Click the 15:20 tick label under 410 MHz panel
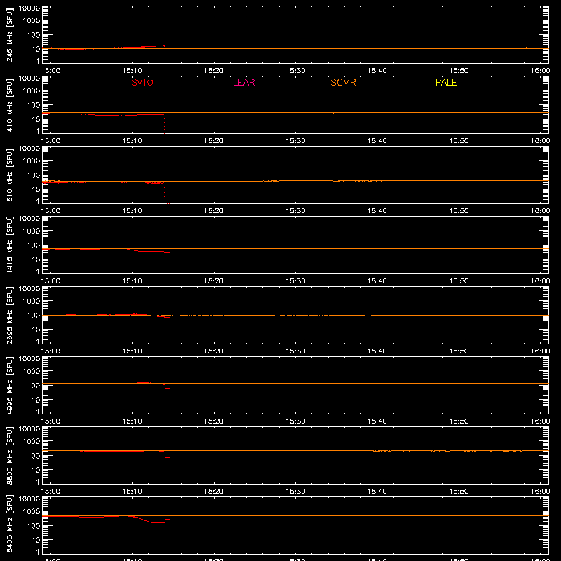The width and height of the screenshot is (561, 561). click(214, 141)
